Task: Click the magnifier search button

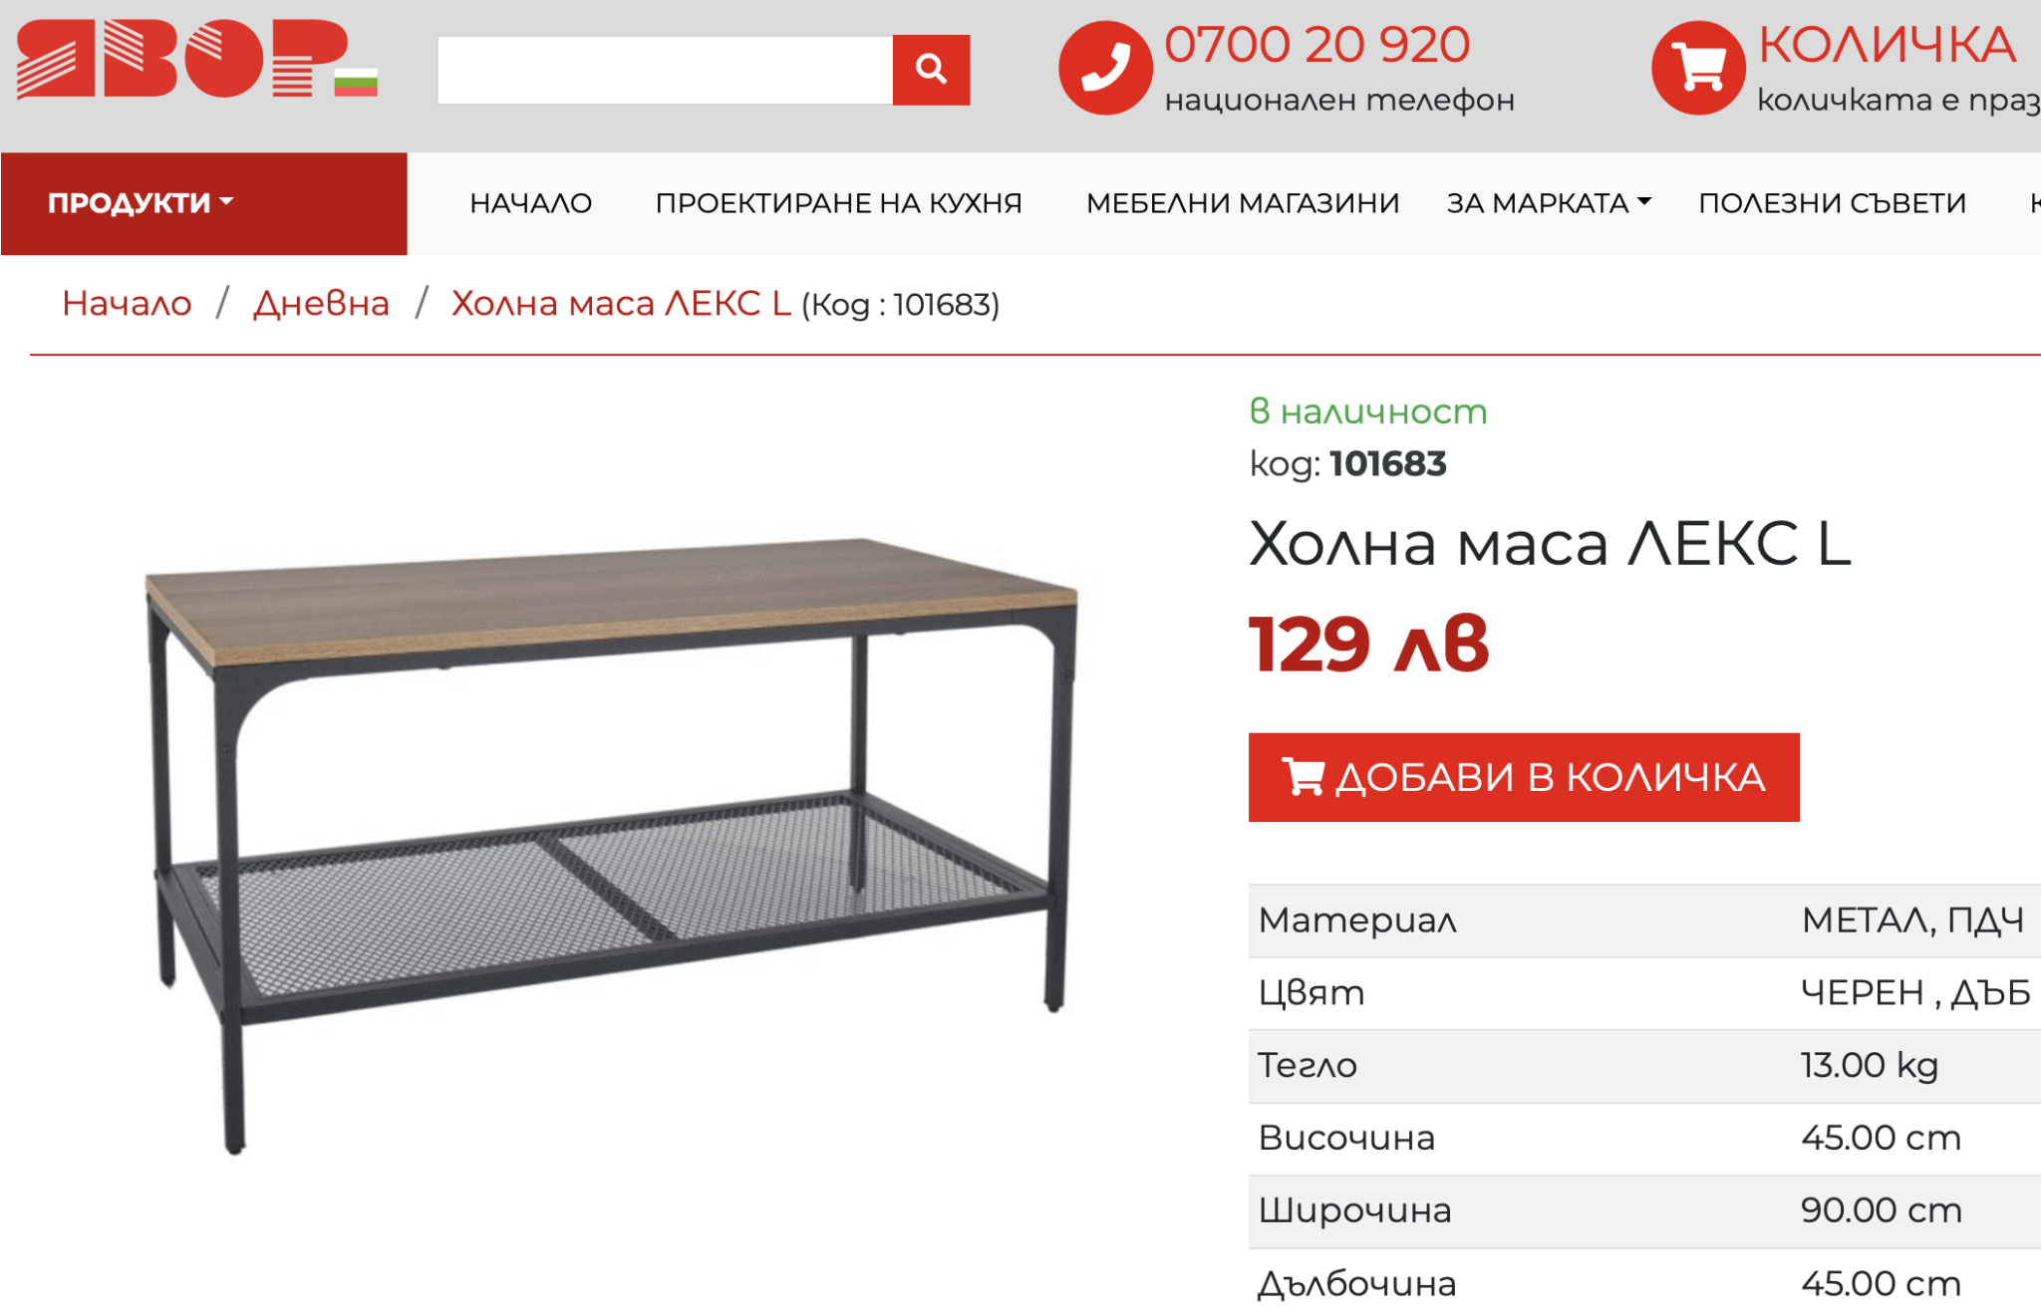Action: point(931,70)
